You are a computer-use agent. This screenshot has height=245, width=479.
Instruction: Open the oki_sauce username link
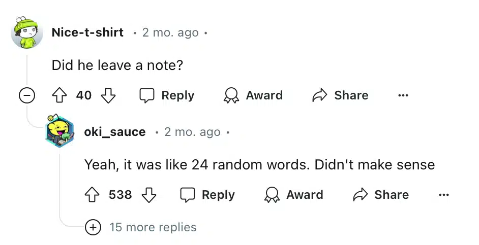(115, 132)
